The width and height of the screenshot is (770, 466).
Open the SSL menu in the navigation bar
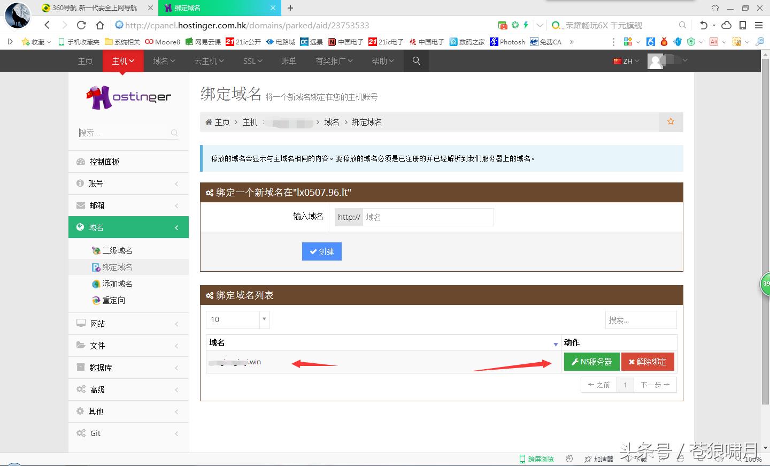pos(251,60)
